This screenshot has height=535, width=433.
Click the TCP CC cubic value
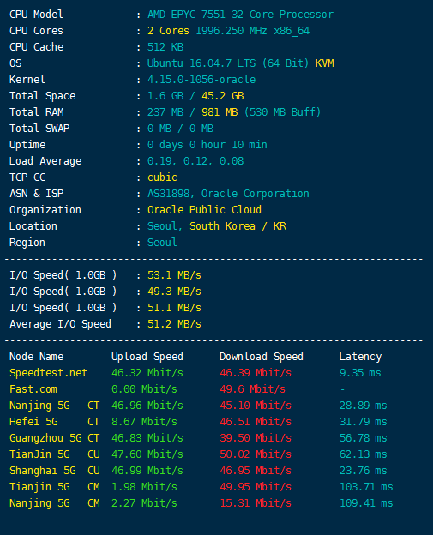tap(162, 177)
